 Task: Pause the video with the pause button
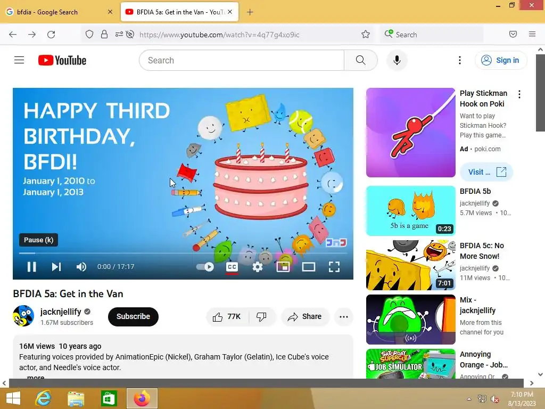pyautogui.click(x=31, y=267)
